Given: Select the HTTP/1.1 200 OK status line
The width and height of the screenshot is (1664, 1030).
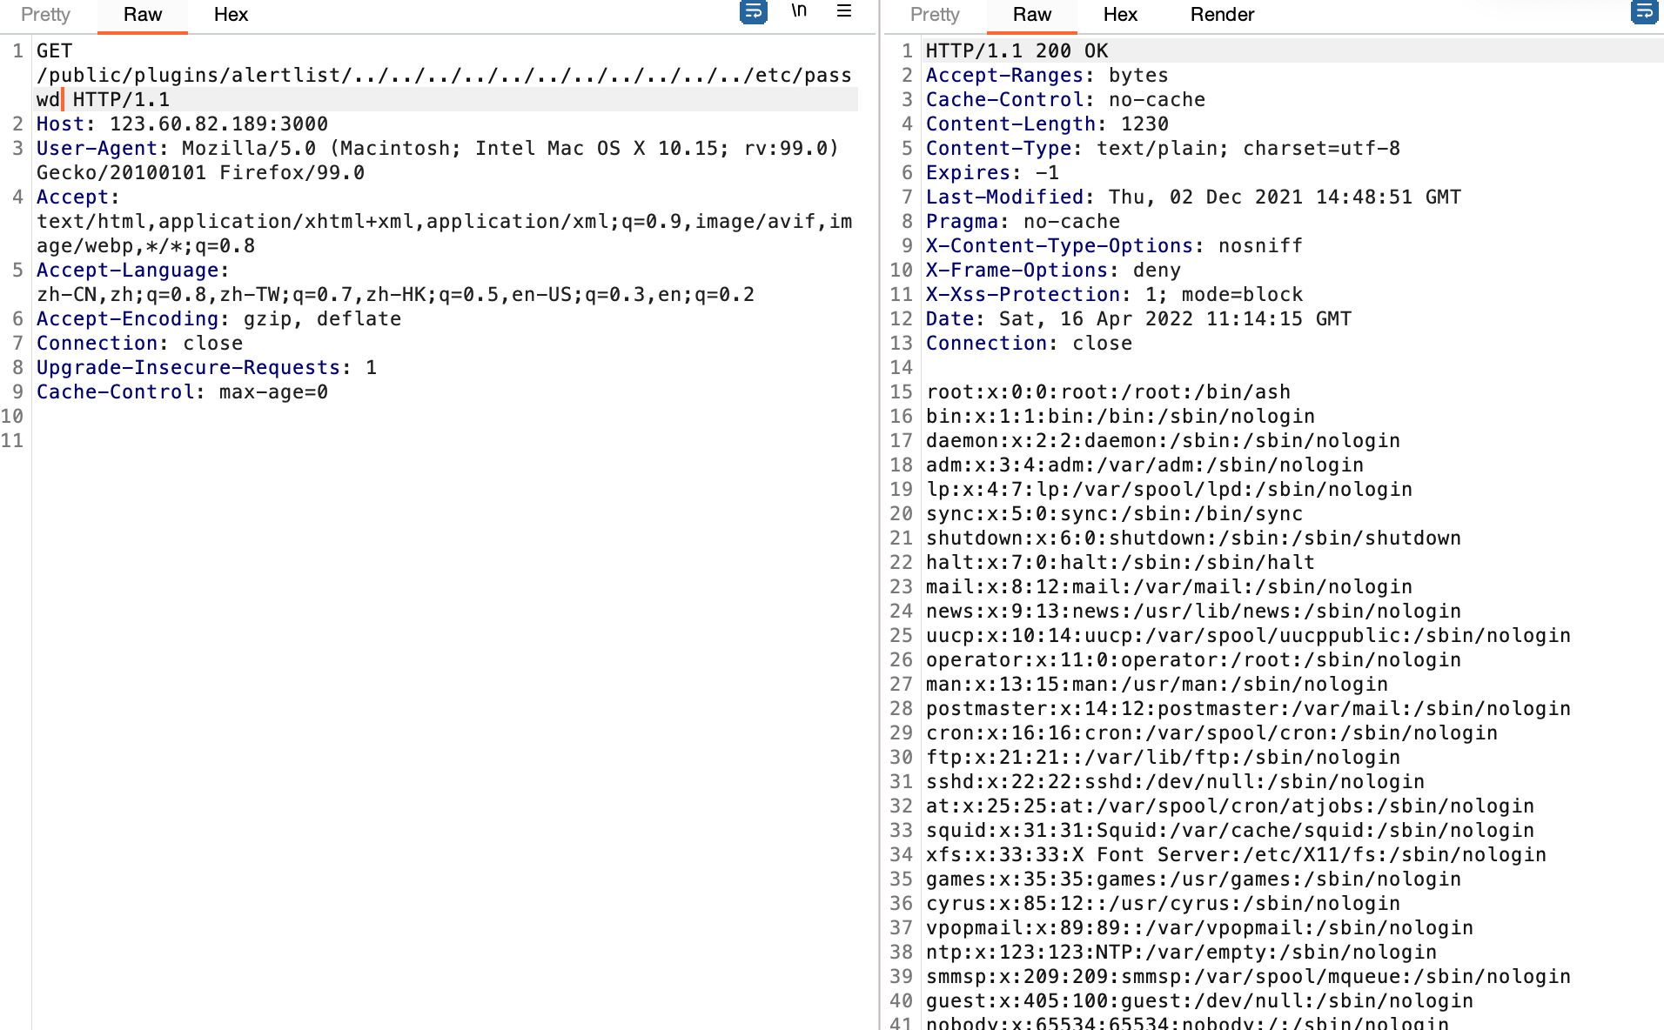Looking at the screenshot, I should 1017,50.
